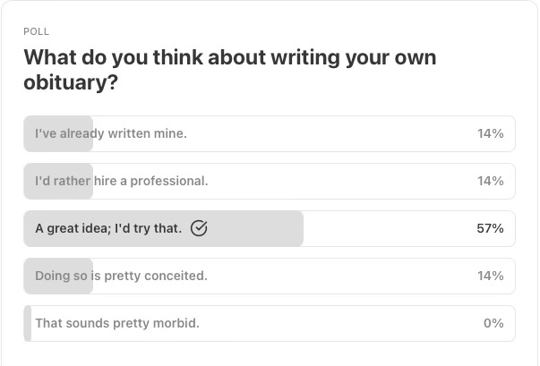Select 'That sounds pretty morbid.' poll option
This screenshot has height=366, width=540.
point(270,324)
